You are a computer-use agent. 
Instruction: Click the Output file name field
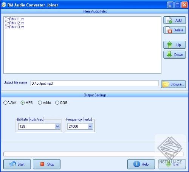tap(94, 83)
